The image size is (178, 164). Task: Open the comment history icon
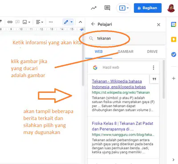pos(107,8)
